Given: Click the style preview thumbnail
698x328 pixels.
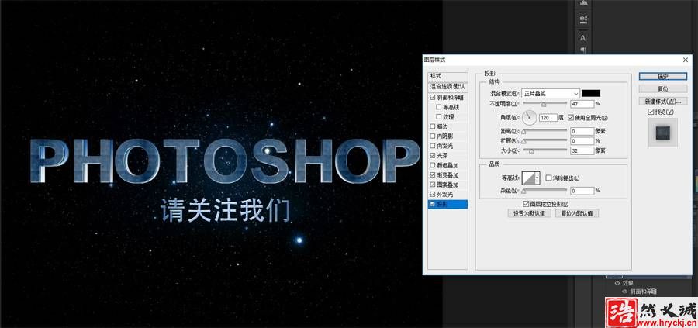Looking at the screenshot, I should pos(663,132).
